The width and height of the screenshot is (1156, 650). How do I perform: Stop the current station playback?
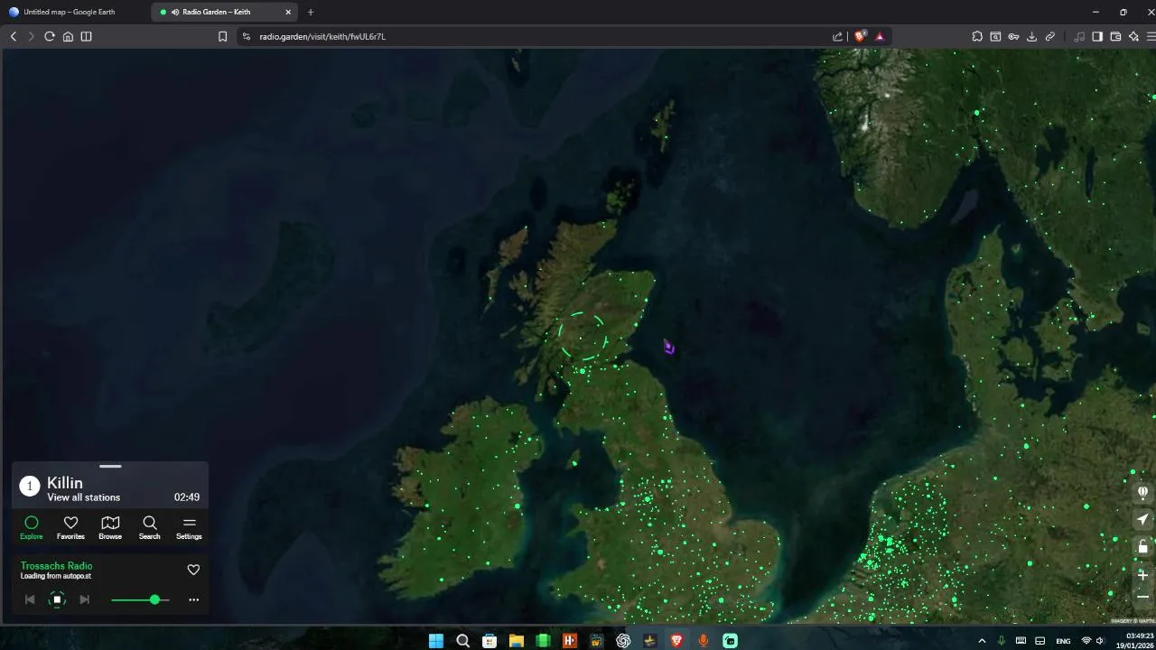coord(57,599)
